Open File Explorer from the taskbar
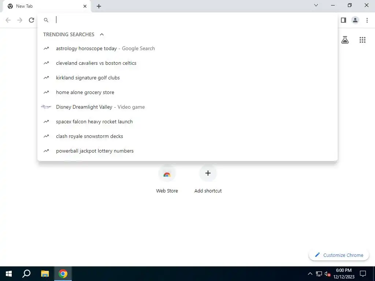The height and width of the screenshot is (281, 375). (45, 274)
